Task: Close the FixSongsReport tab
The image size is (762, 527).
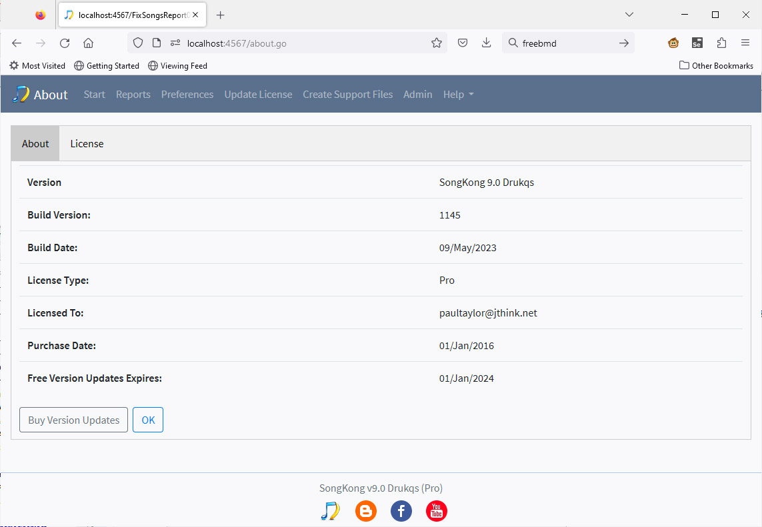Action: [195, 15]
